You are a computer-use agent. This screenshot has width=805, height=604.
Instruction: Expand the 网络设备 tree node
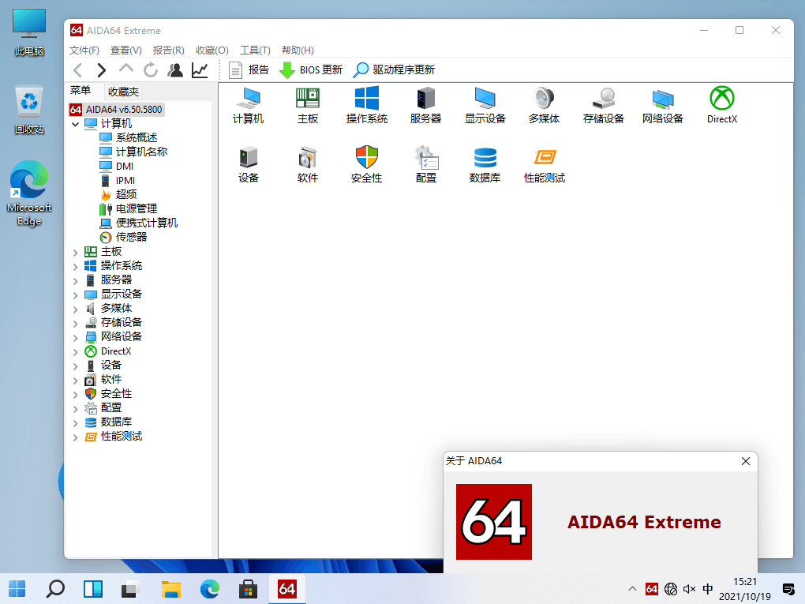coord(76,337)
